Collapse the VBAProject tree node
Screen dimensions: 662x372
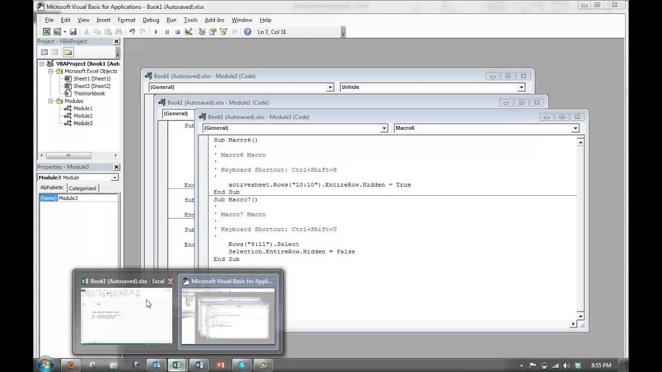(x=42, y=64)
